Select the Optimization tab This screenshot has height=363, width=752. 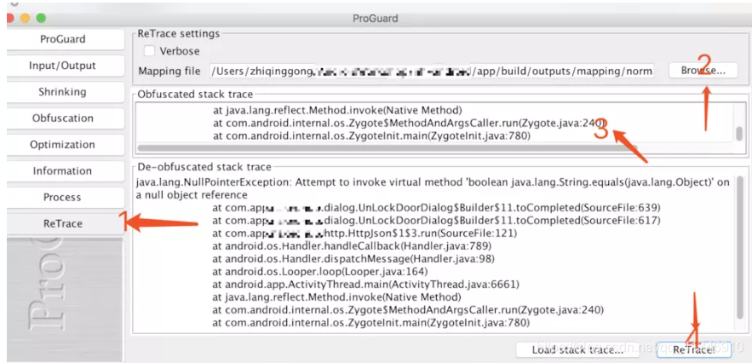[x=63, y=145]
